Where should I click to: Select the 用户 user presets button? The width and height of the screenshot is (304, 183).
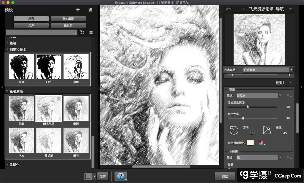click(x=31, y=26)
